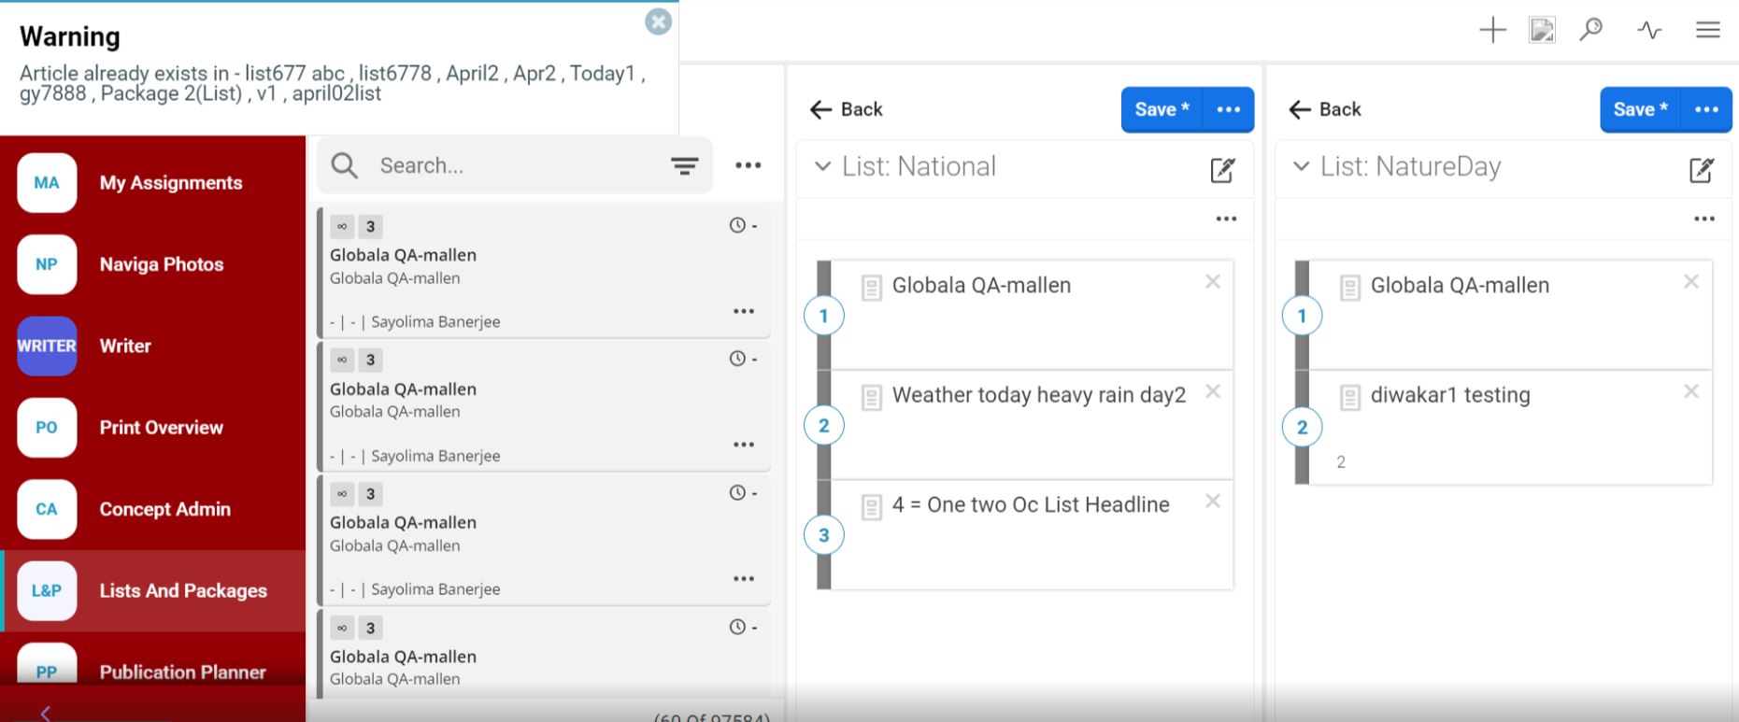Open Save options dropdown for National list
This screenshot has width=1739, height=722.
tap(1228, 109)
